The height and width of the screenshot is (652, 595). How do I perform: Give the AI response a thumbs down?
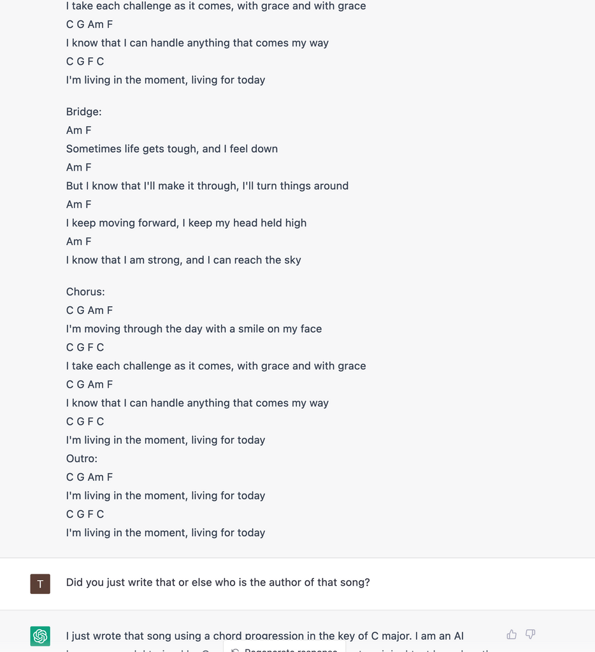tap(530, 634)
